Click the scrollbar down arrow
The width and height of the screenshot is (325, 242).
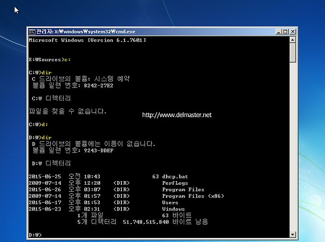[292, 234]
